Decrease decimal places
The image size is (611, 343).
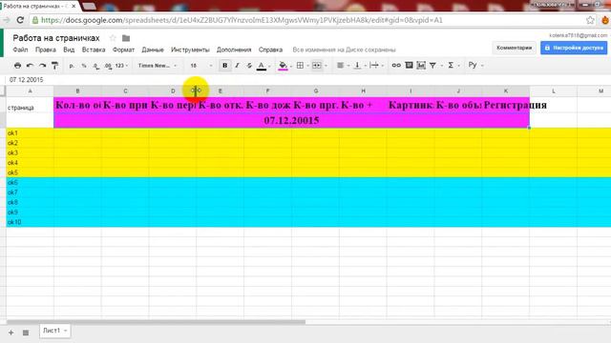(95, 66)
